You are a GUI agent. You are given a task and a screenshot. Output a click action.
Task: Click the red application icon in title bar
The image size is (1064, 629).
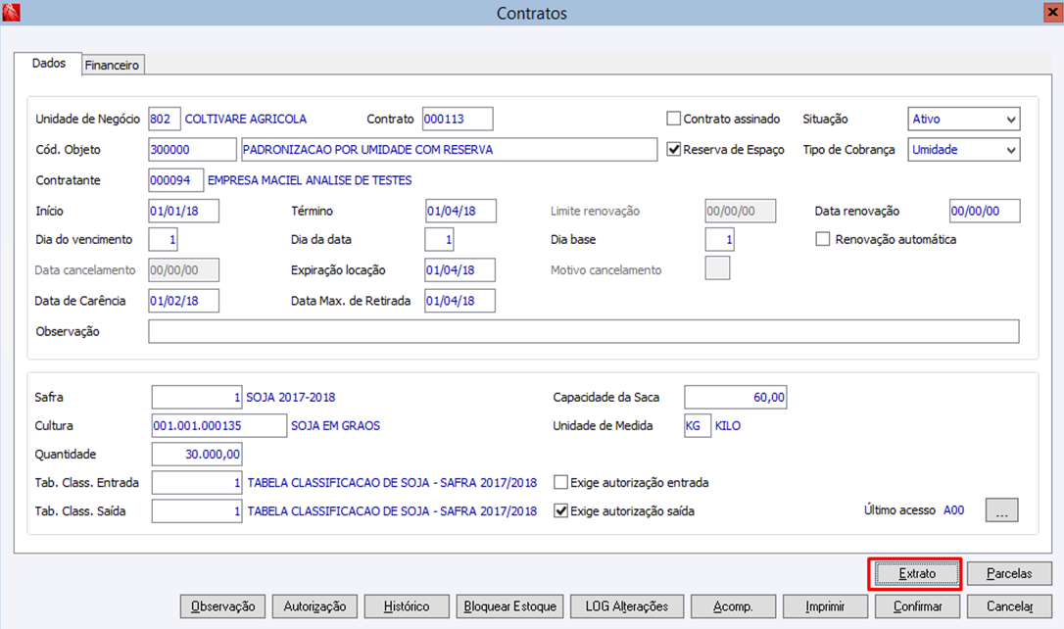pos(11,12)
